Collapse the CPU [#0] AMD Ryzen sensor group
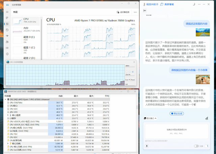The image size is (216, 154). (5, 99)
